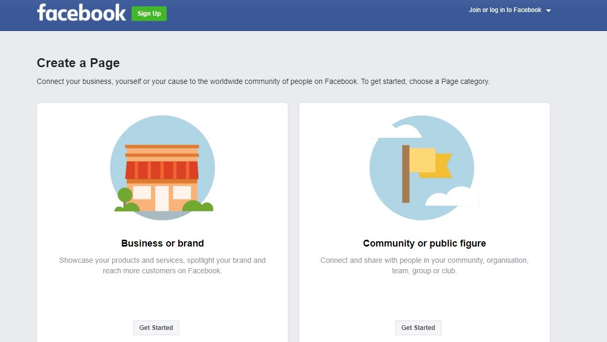
Task: Click the Facebook logo in the header
Action: (81, 13)
